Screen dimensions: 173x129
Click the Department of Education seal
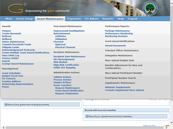pos(150,8)
